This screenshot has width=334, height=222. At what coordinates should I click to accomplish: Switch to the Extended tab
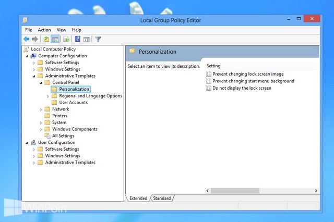pos(138,198)
